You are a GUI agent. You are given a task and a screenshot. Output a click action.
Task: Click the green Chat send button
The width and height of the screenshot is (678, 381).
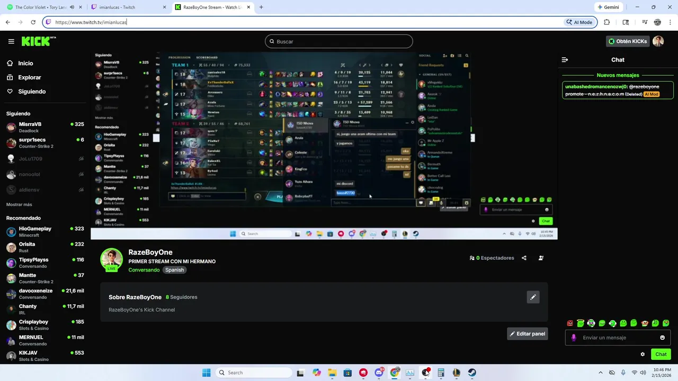pyautogui.click(x=661, y=355)
